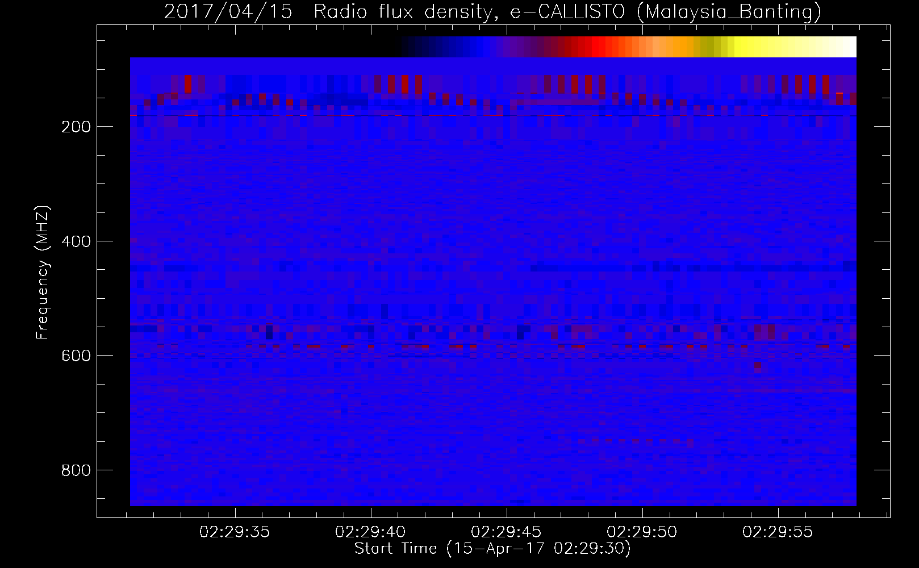Viewport: 919px width, 568px height.
Task: Click the 02:29:40 time tick label
Action: click(370, 532)
